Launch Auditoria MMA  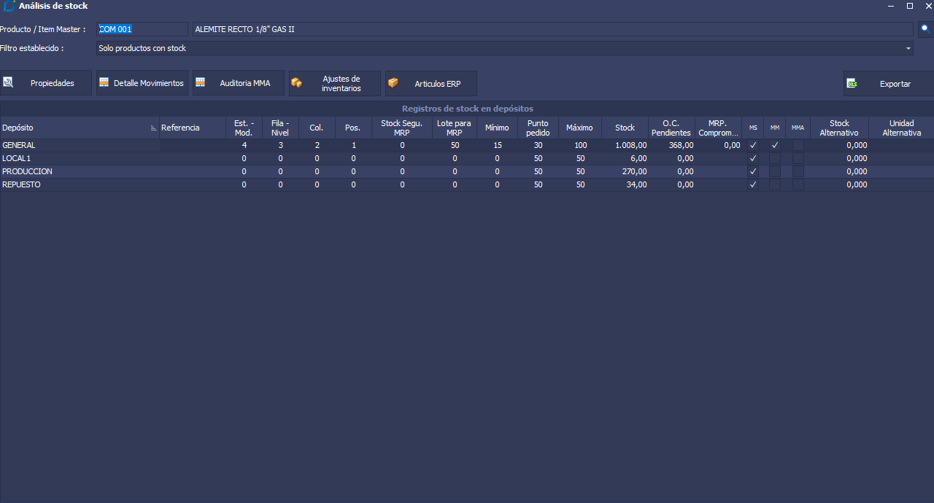(239, 83)
